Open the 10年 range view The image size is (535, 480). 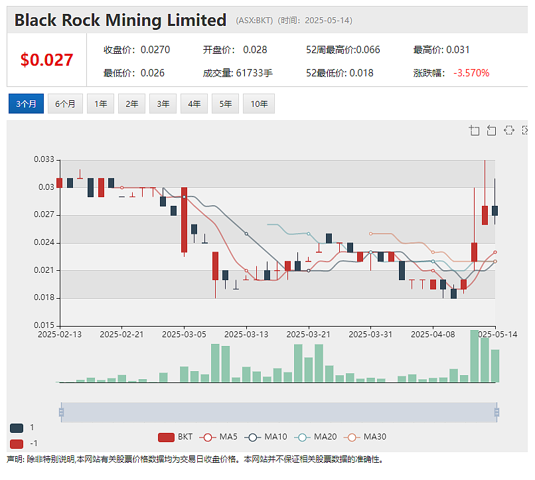(259, 104)
